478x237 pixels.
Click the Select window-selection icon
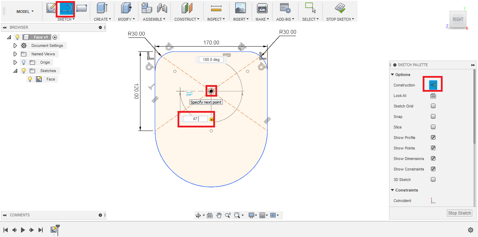tap(310, 8)
